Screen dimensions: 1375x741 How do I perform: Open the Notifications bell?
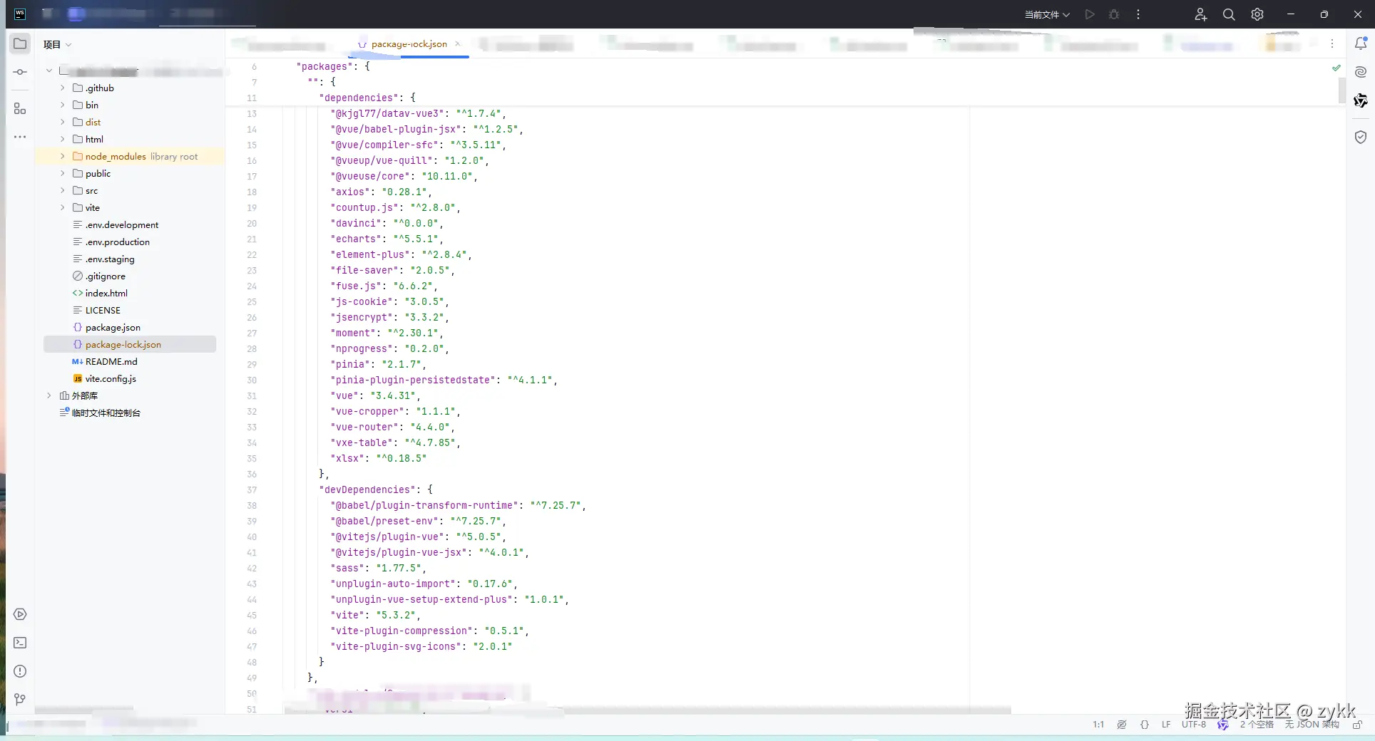[x=1361, y=43]
